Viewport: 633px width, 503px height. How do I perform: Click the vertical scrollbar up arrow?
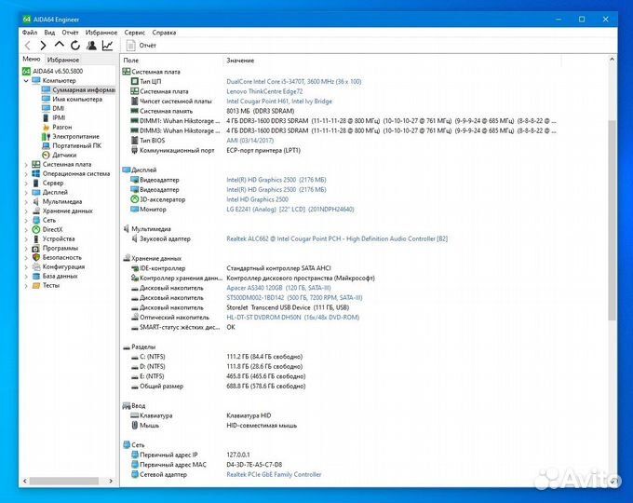point(612,60)
